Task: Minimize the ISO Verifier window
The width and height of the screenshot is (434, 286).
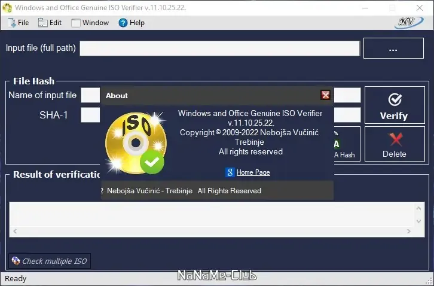Action: tap(365, 8)
